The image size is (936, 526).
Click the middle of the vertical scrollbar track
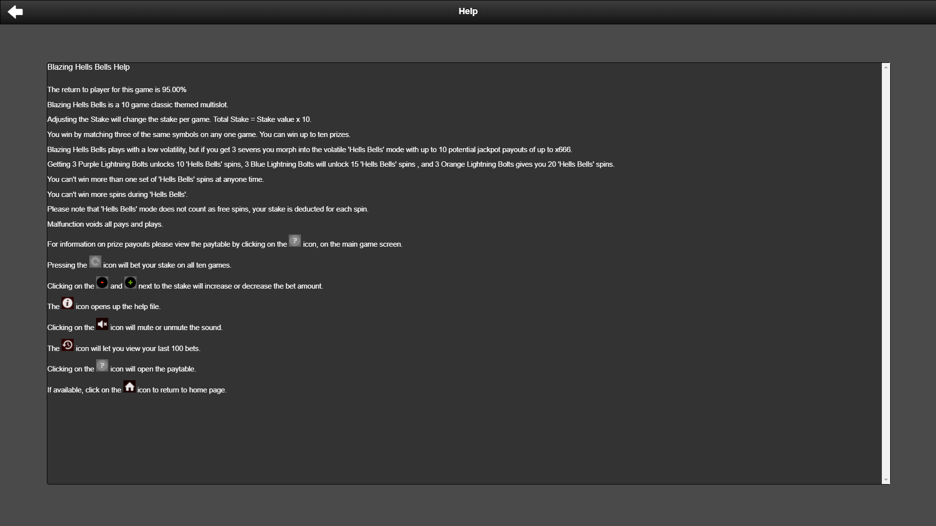pyautogui.click(x=886, y=273)
